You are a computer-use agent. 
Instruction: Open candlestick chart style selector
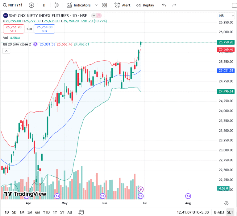[56, 5]
